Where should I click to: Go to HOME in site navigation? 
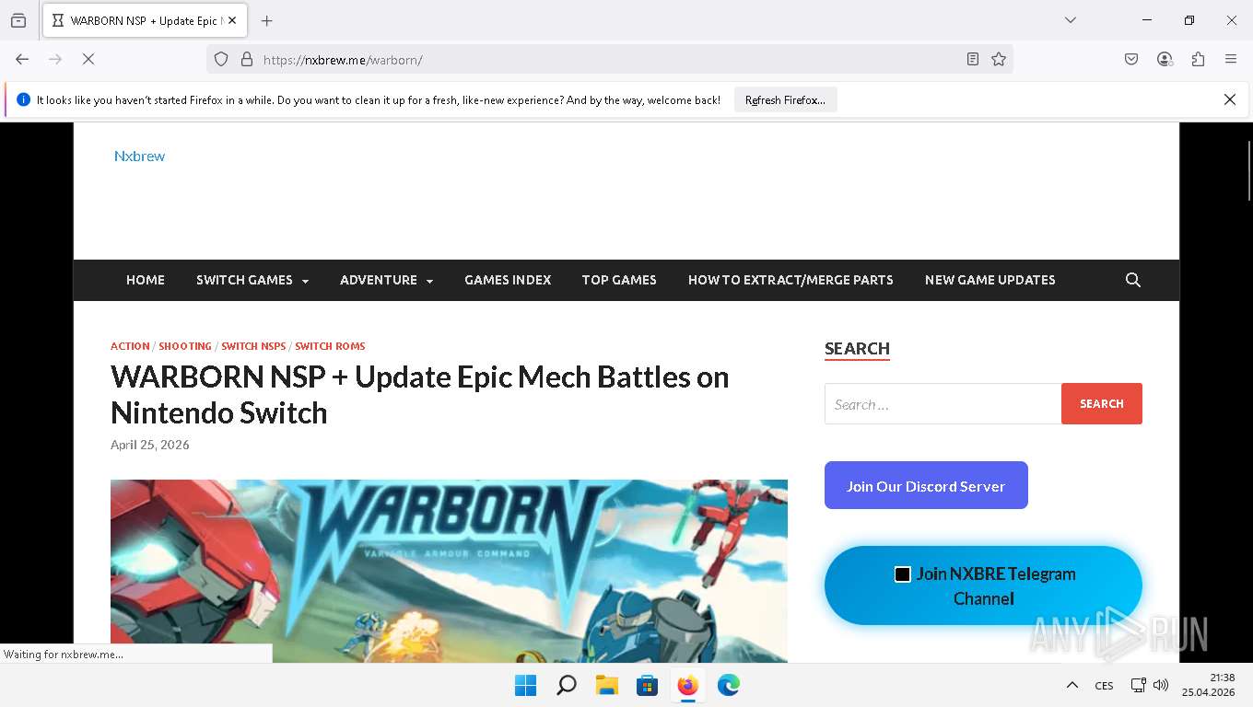click(x=146, y=280)
